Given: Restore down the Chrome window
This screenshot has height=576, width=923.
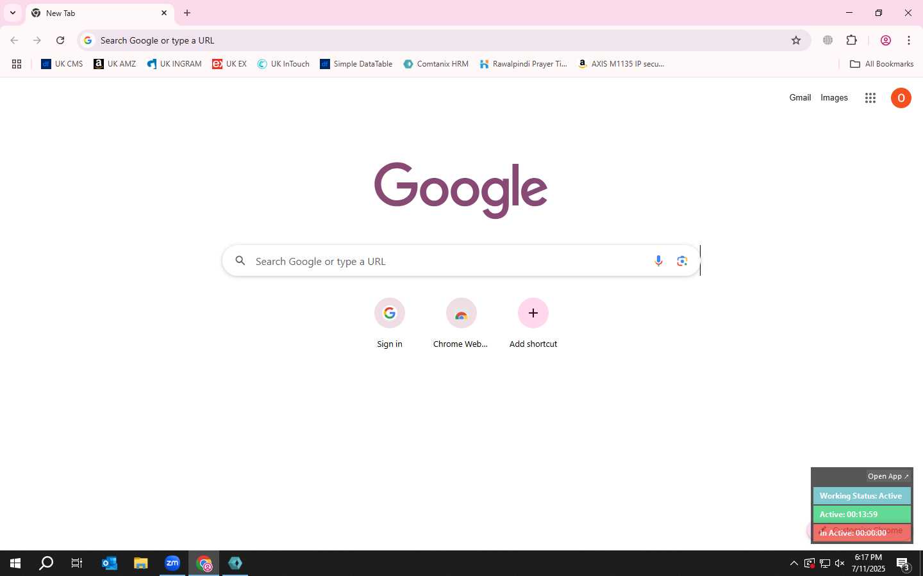Looking at the screenshot, I should 879,13.
